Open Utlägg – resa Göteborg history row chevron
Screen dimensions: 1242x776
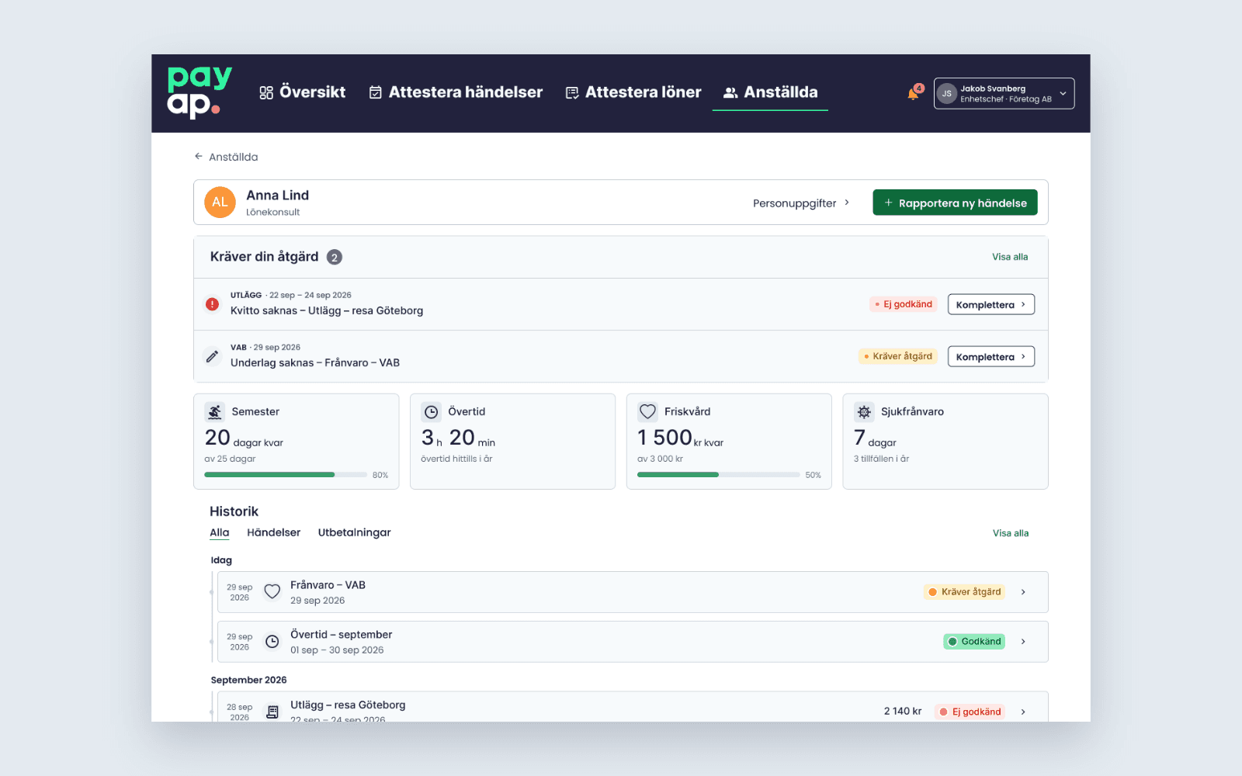coord(1023,712)
